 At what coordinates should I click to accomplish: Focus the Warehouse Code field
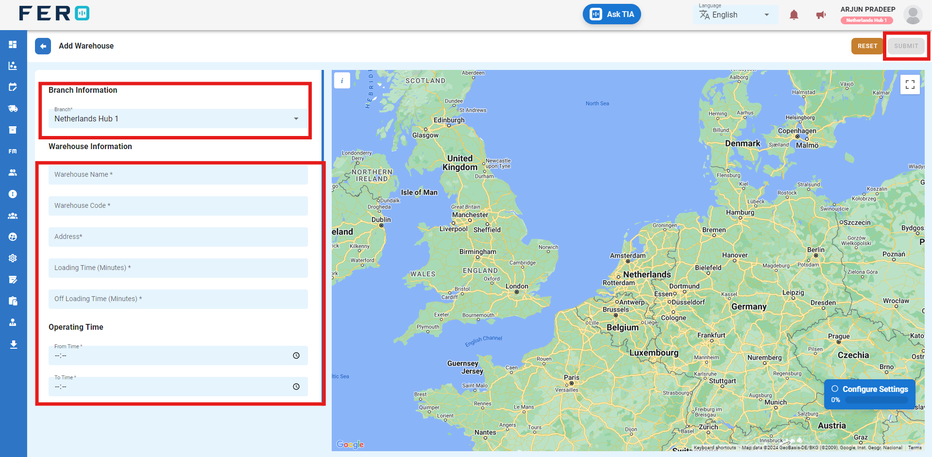pyautogui.click(x=178, y=205)
